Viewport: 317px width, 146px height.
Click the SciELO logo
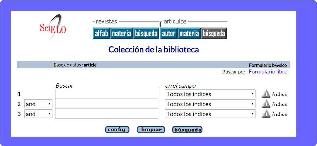coord(53,27)
